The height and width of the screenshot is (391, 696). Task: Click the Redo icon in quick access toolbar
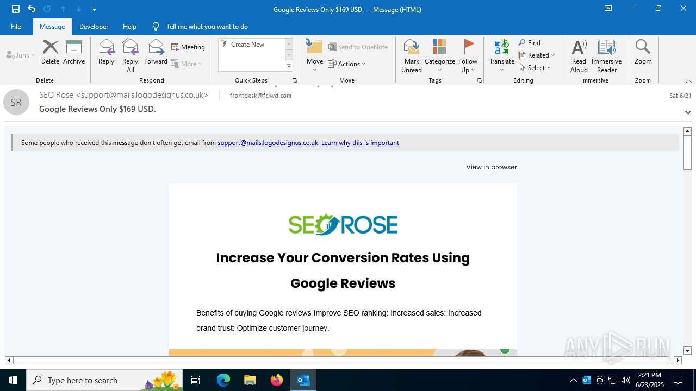click(x=47, y=9)
